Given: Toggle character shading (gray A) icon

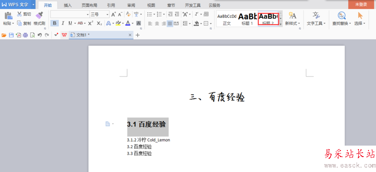Looking at the screenshot, I should (139, 23).
